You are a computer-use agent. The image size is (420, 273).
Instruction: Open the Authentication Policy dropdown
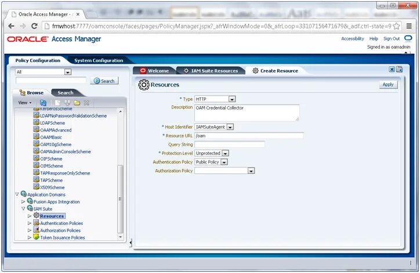point(224,162)
